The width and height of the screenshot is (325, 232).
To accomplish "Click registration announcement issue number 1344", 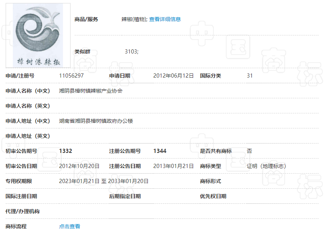I will pos(159,151).
